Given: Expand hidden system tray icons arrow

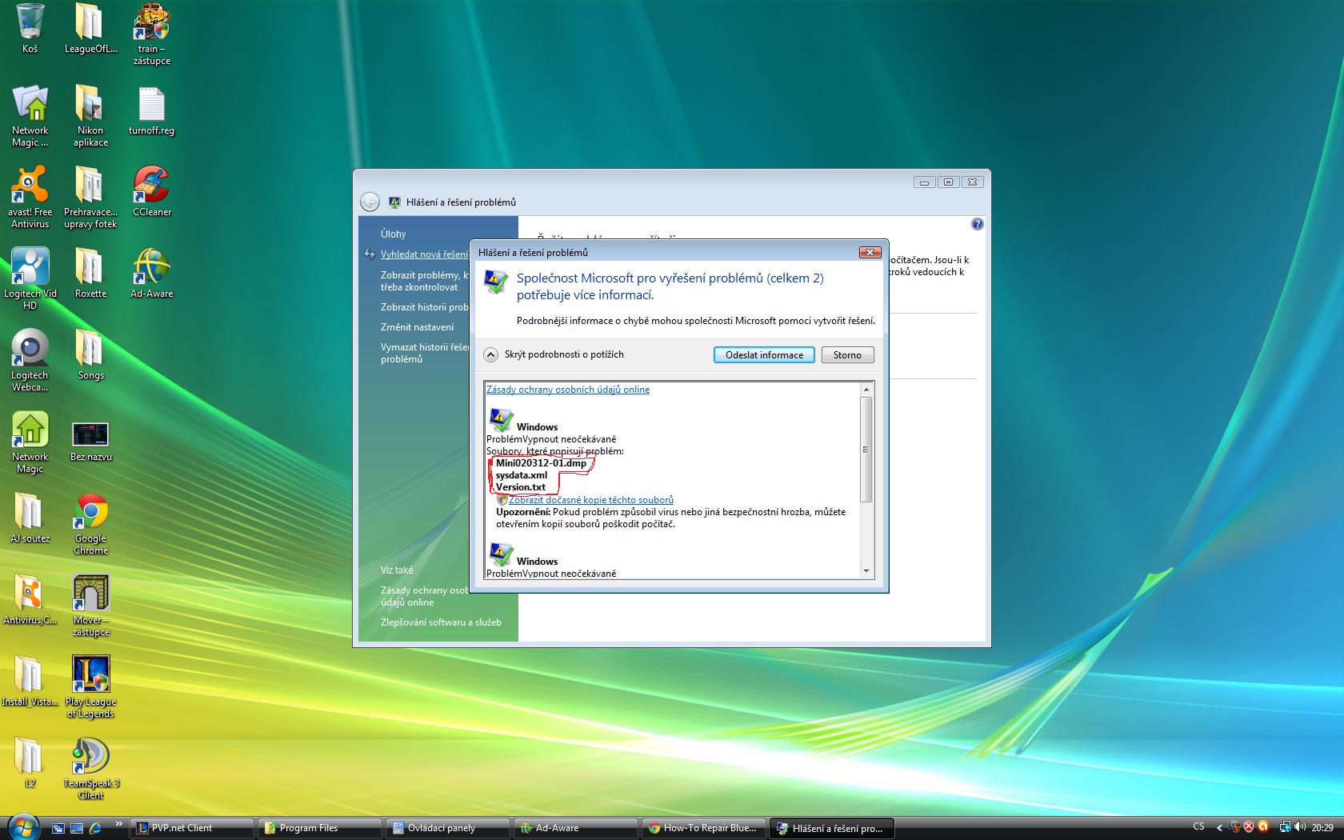Looking at the screenshot, I should (1218, 828).
